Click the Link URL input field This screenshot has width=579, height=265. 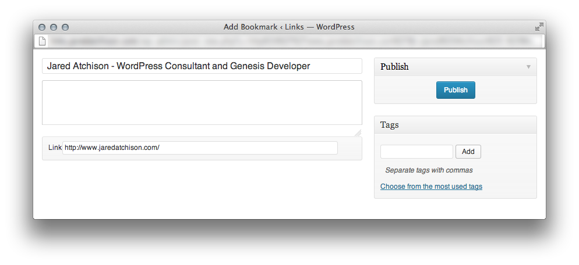pyautogui.click(x=200, y=148)
